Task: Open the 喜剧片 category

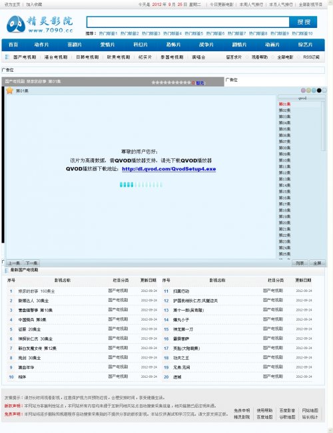Action: pyautogui.click(x=75, y=45)
